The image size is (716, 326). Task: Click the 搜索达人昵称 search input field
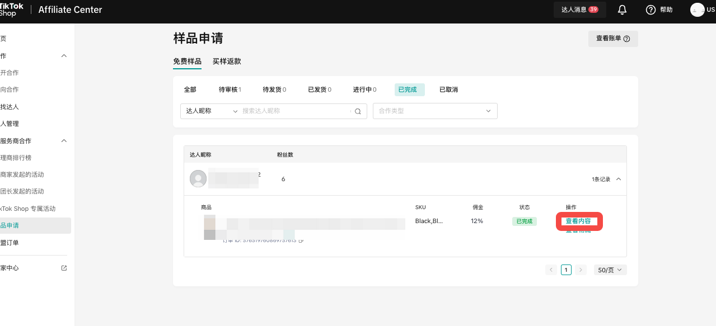pos(294,111)
